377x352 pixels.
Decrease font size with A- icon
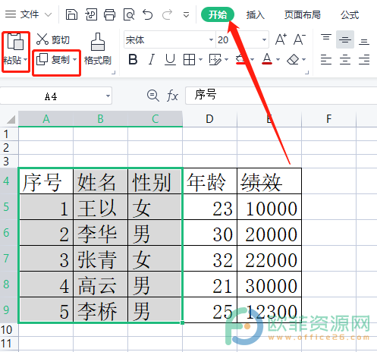300,39
